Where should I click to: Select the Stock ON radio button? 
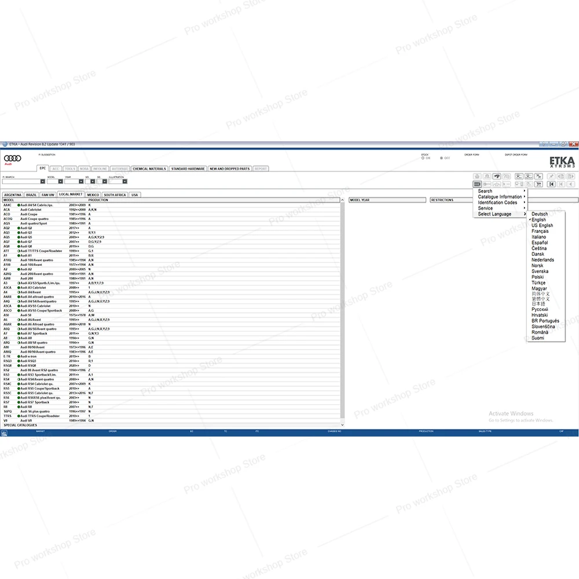[x=423, y=158]
